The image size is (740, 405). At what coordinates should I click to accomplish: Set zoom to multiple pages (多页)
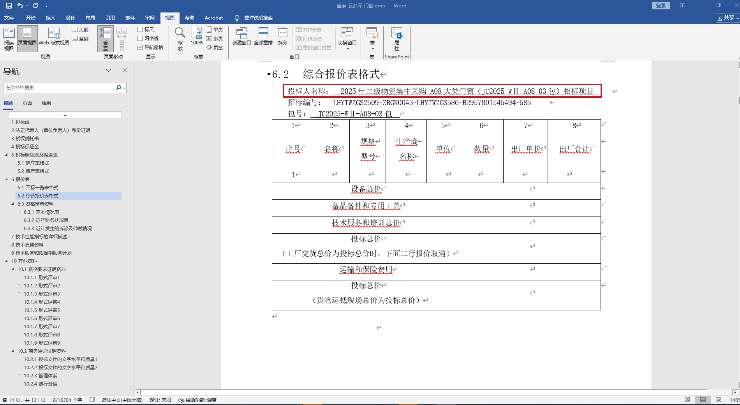point(215,39)
